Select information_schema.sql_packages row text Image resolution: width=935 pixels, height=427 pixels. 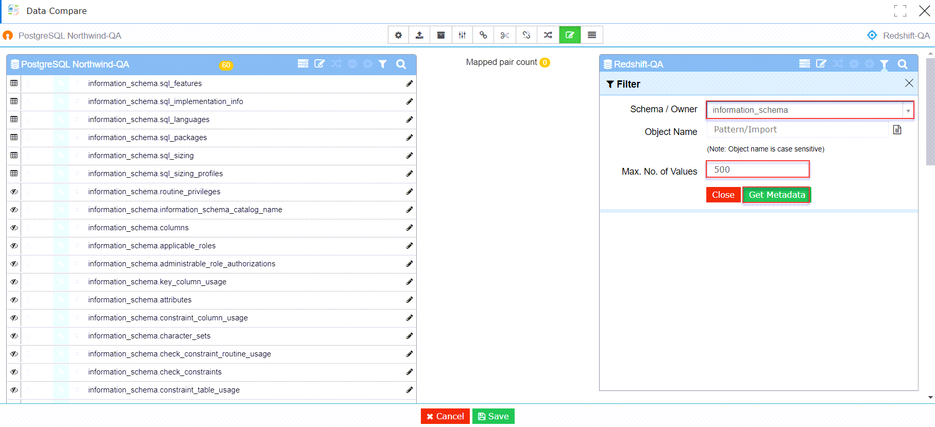click(x=147, y=138)
